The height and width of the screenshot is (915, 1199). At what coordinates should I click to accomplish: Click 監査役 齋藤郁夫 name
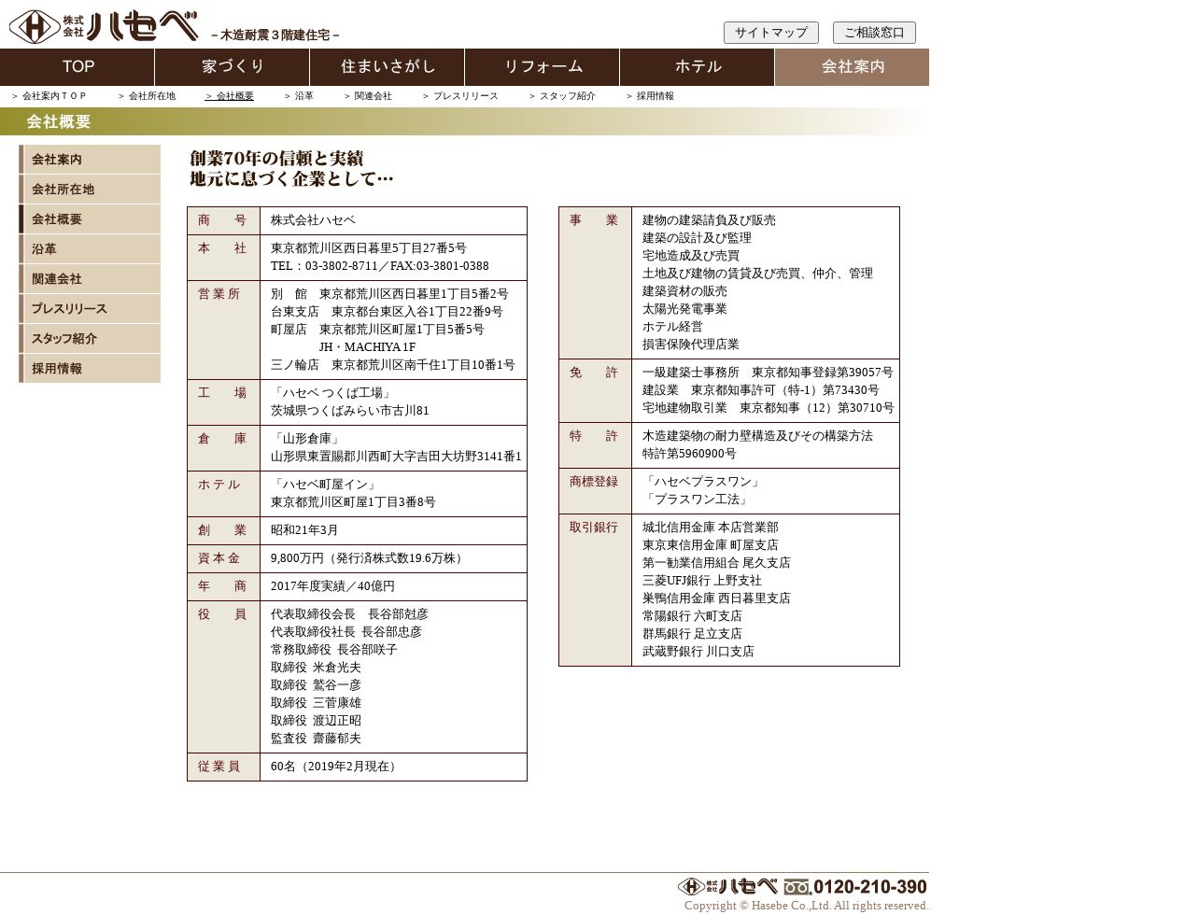[316, 739]
